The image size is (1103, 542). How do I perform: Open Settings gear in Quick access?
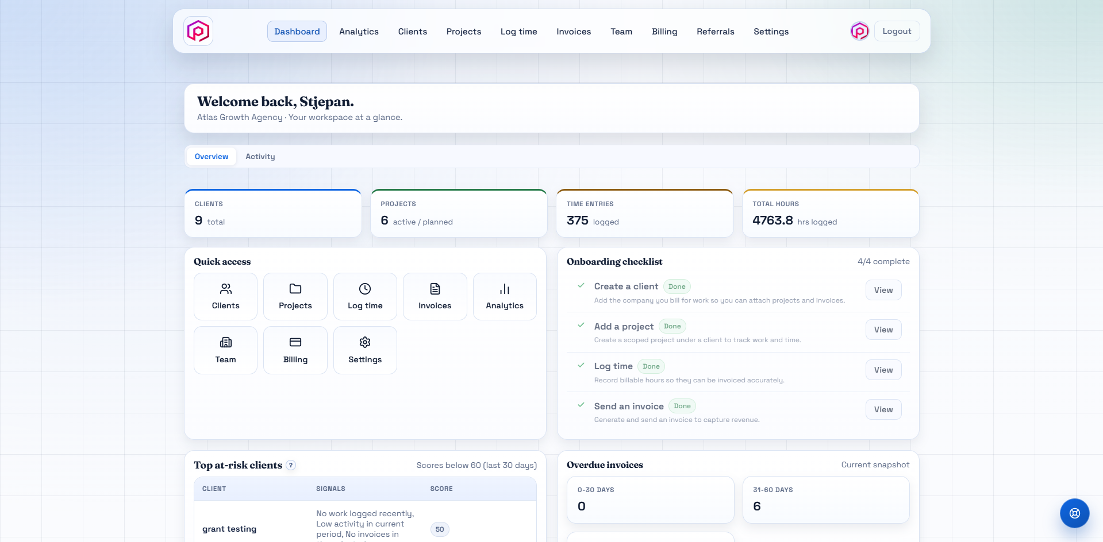pyautogui.click(x=365, y=342)
